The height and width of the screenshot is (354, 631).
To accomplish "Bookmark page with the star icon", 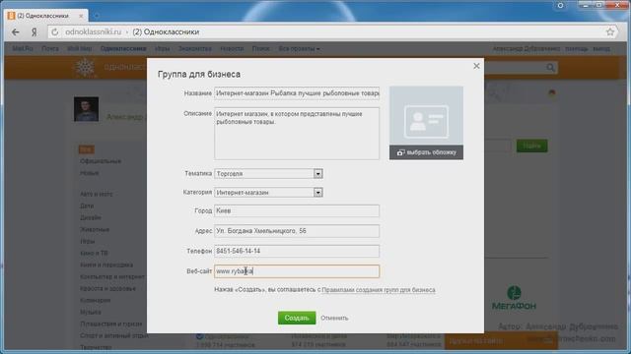I will (610, 31).
